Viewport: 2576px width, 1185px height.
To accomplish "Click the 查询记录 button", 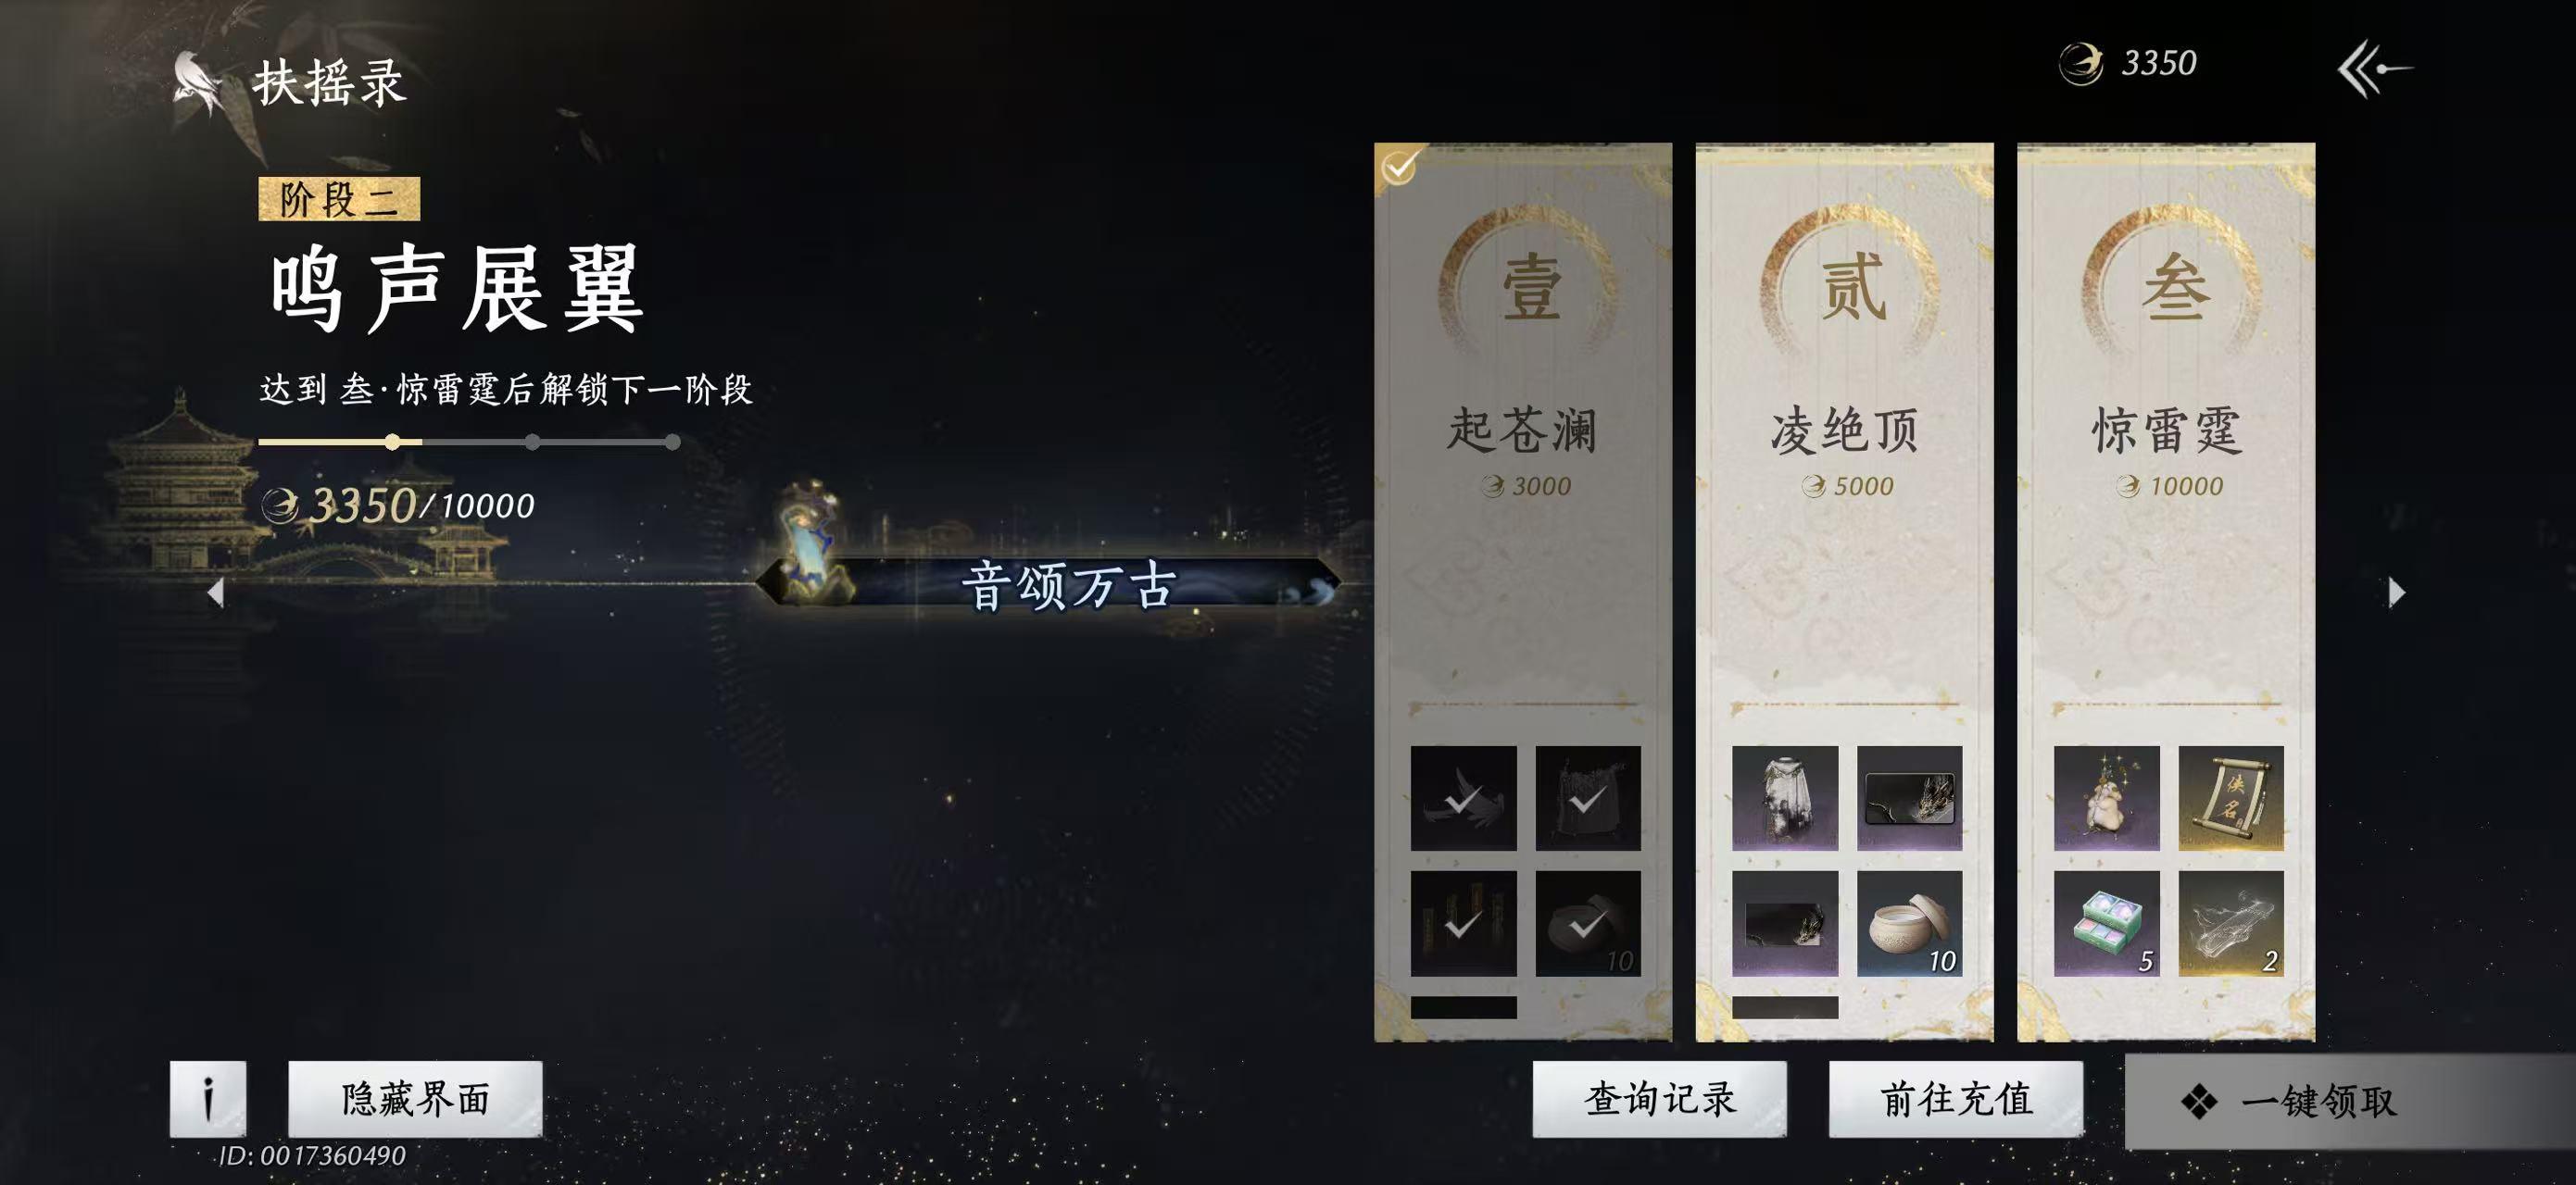I will (1660, 1099).
